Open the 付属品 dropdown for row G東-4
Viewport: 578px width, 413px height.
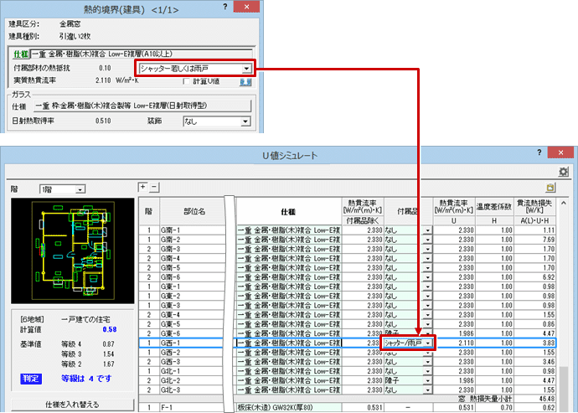[427, 315]
